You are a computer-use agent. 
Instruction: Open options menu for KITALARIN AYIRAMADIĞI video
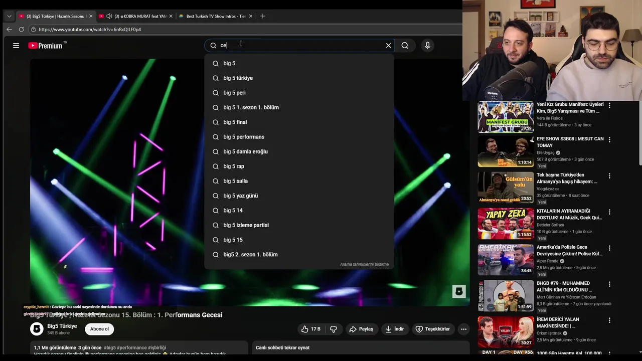[x=609, y=212]
